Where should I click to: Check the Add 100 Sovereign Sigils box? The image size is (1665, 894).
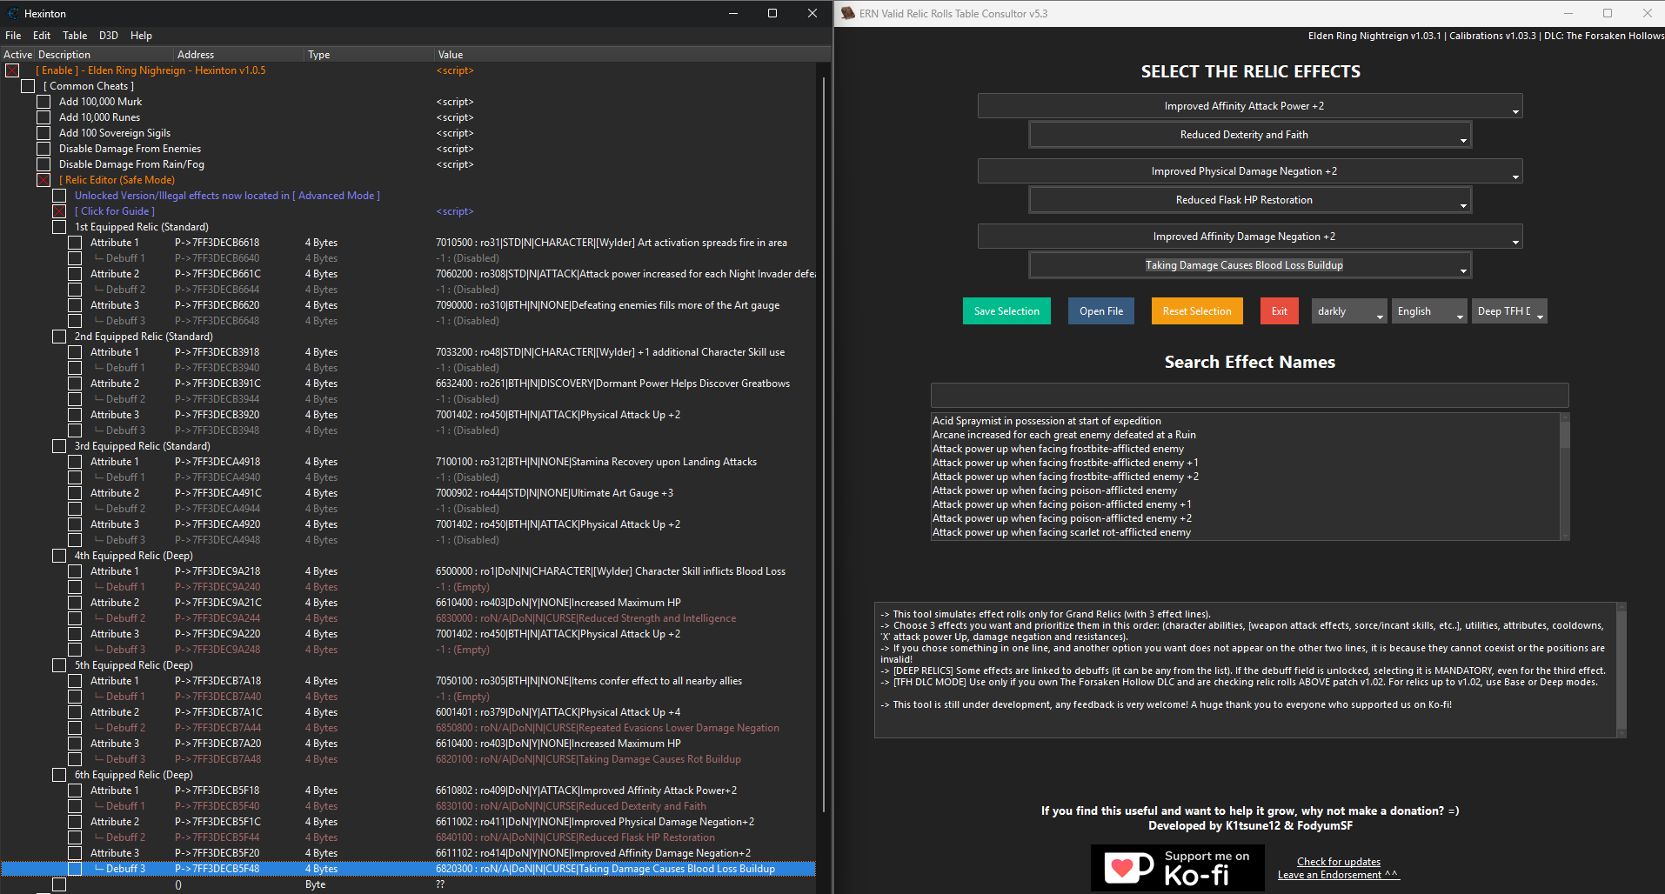(43, 133)
